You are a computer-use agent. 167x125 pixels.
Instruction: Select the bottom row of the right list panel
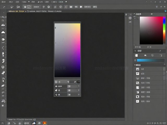tap(149, 101)
